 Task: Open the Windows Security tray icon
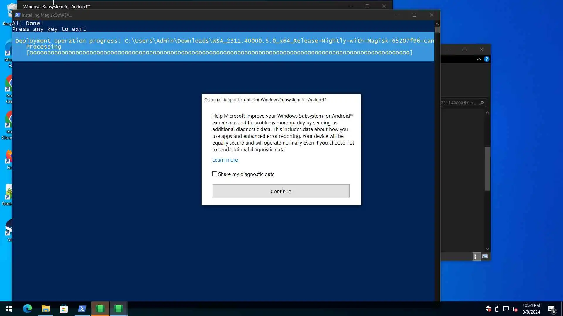488,309
